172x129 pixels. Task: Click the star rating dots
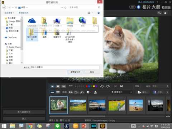tap(79, 86)
